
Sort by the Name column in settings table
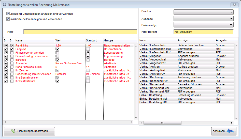35,40
